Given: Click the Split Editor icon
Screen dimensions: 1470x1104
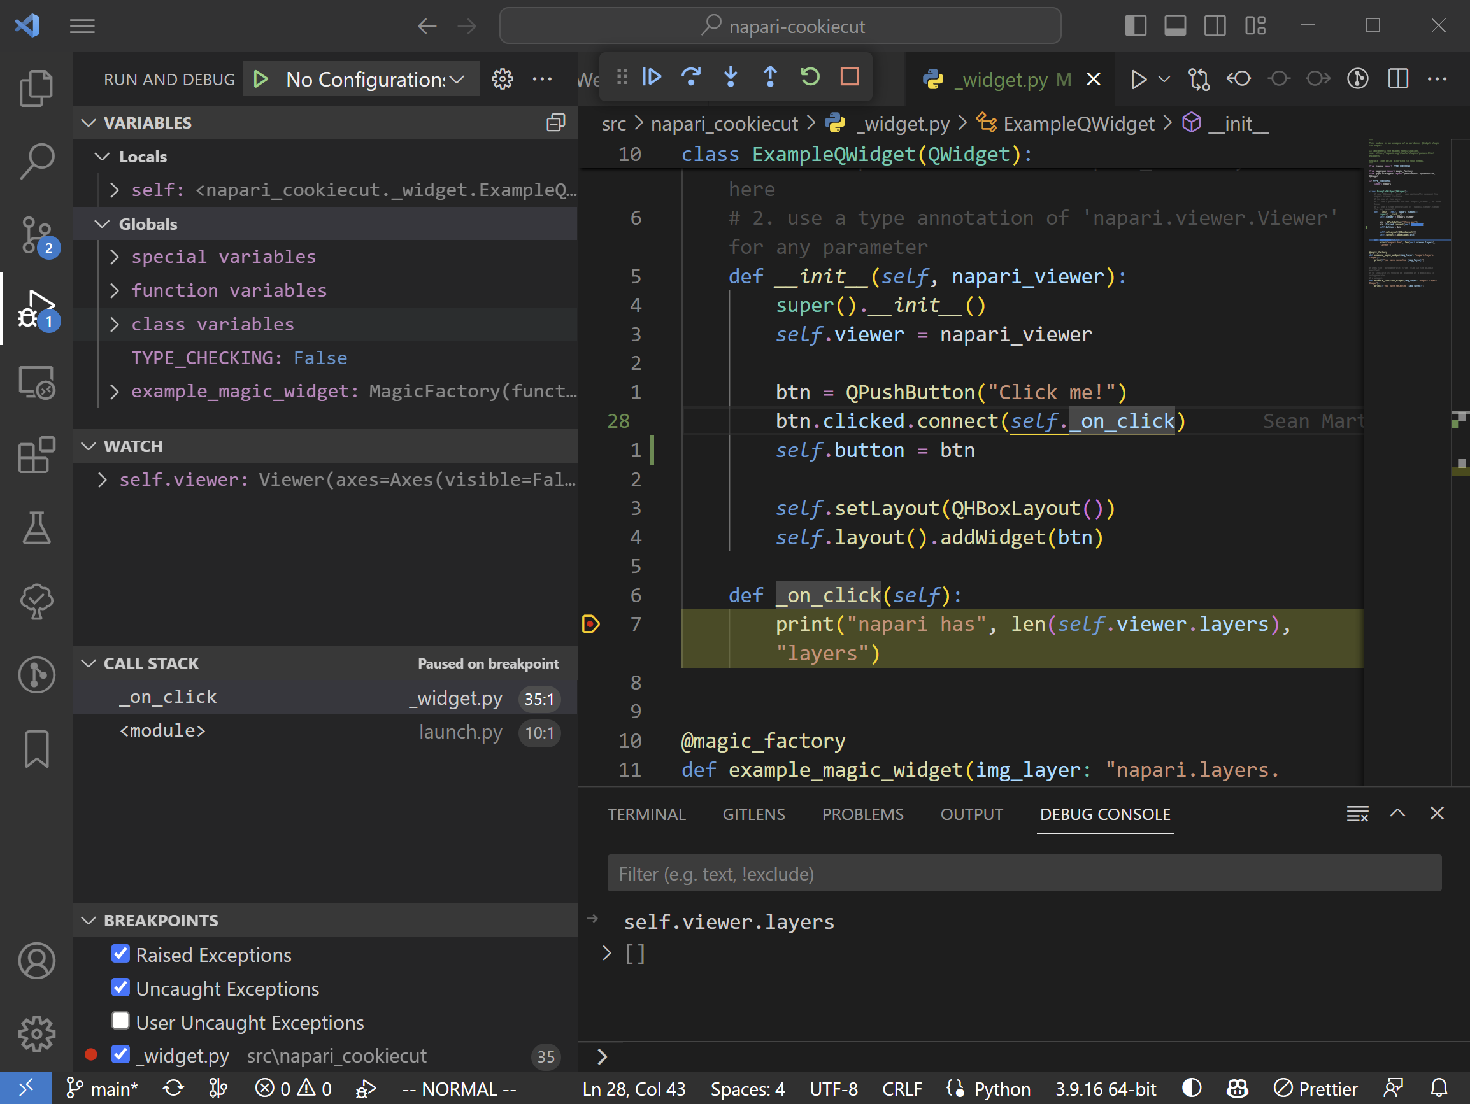Looking at the screenshot, I should pos(1397,78).
